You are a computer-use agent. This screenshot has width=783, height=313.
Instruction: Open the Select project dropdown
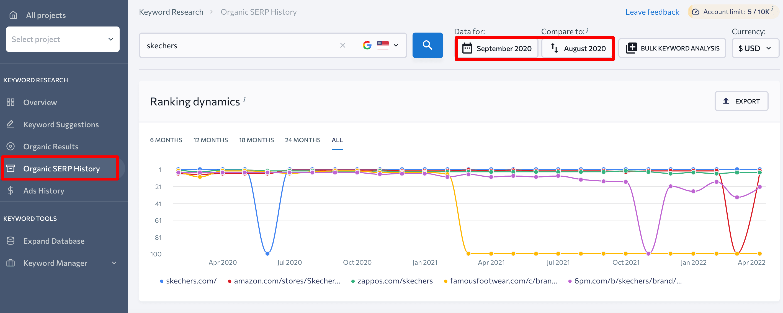point(63,39)
